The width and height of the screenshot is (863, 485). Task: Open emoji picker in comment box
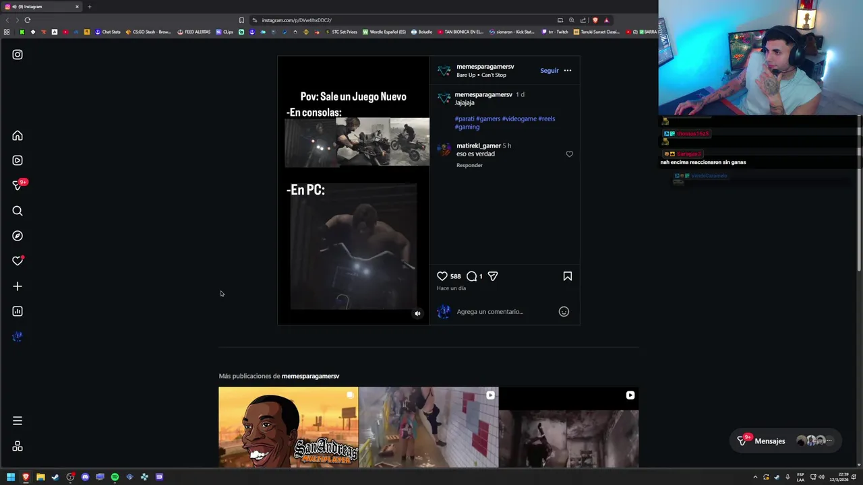pos(564,312)
